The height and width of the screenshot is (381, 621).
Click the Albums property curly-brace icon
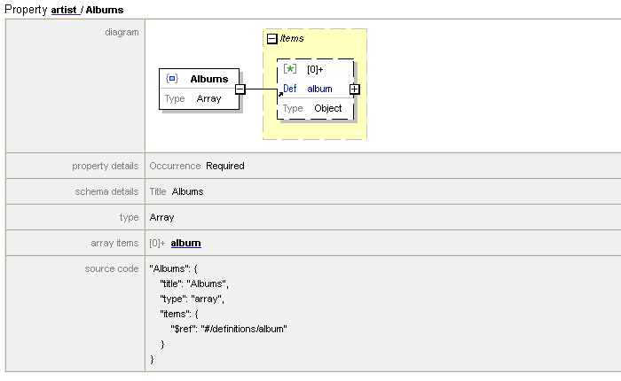(x=172, y=79)
